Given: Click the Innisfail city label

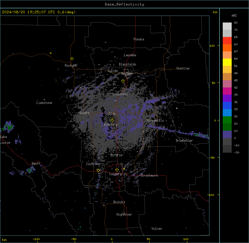Looking at the screenshot, I should [x=120, y=94].
